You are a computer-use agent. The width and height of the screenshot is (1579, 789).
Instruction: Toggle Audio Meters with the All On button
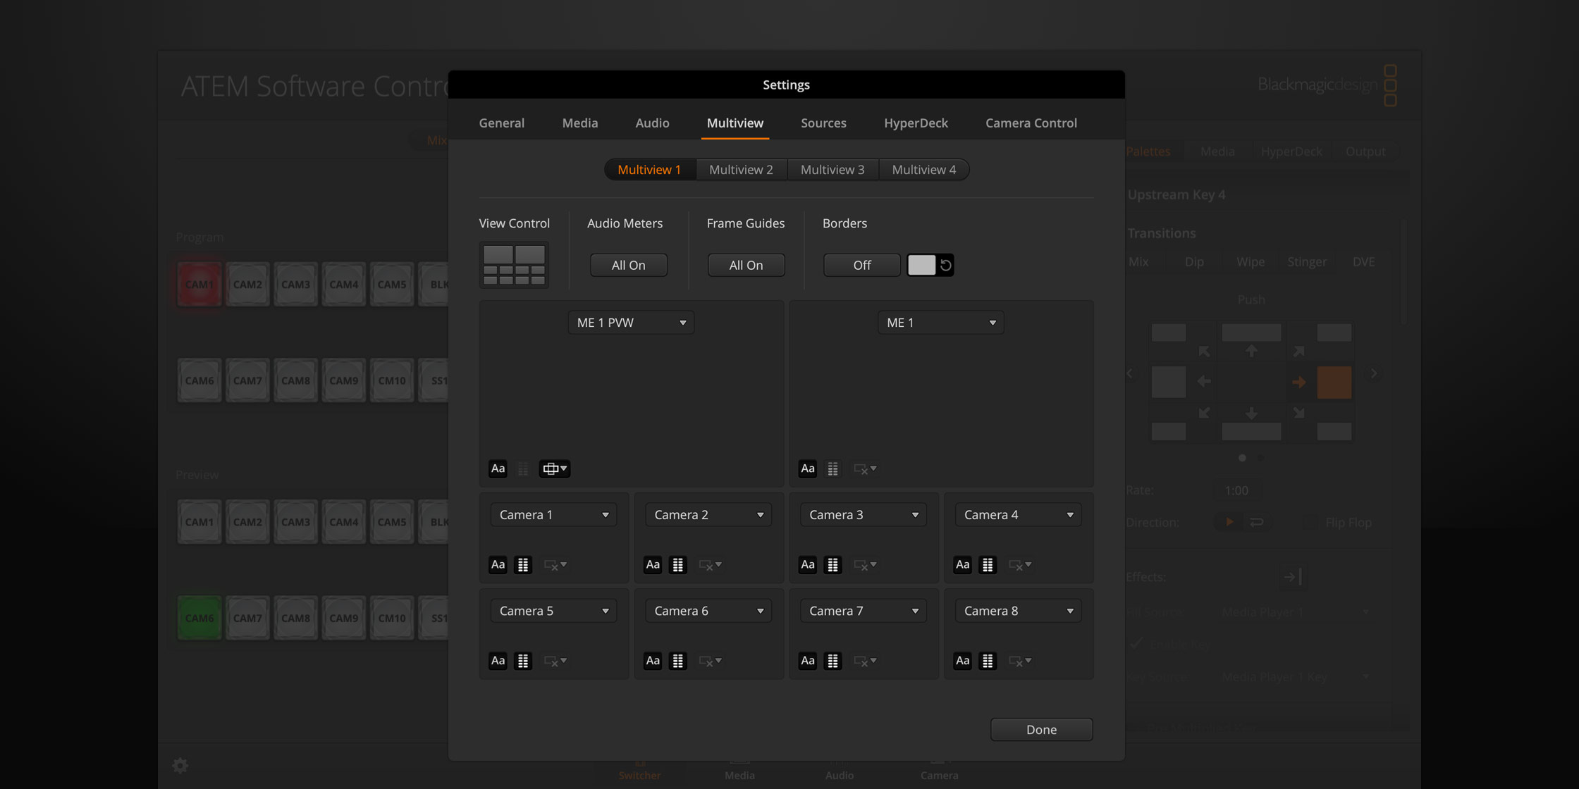[628, 265]
